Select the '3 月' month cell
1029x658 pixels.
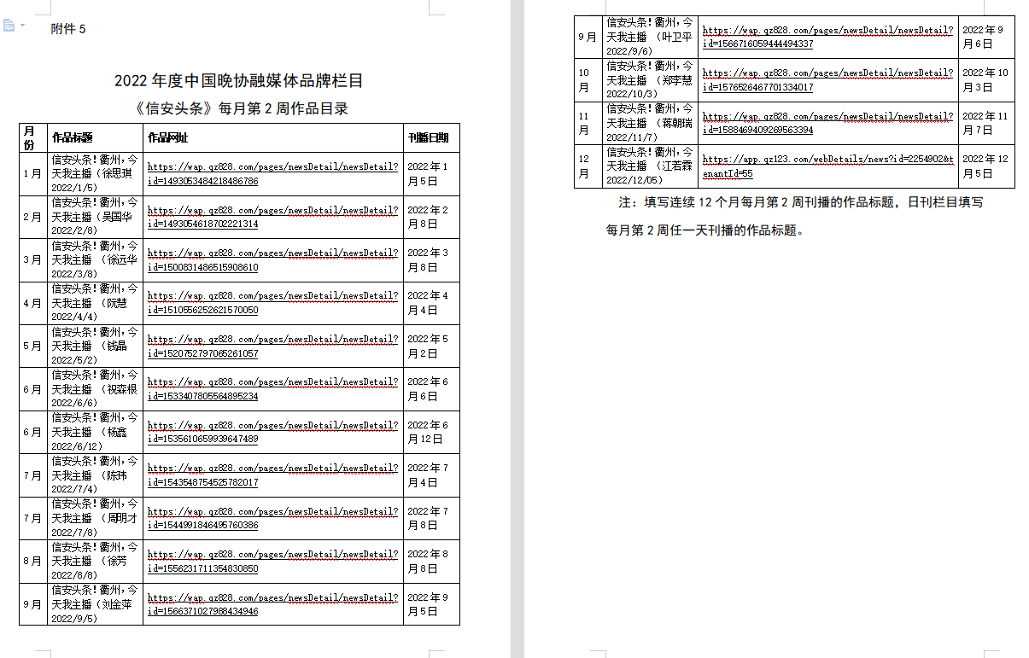[32, 260]
